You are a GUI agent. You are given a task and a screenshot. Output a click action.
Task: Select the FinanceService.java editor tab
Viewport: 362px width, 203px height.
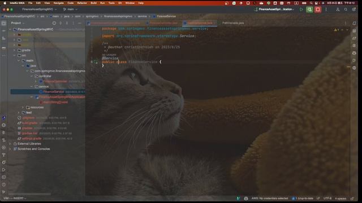pos(200,23)
